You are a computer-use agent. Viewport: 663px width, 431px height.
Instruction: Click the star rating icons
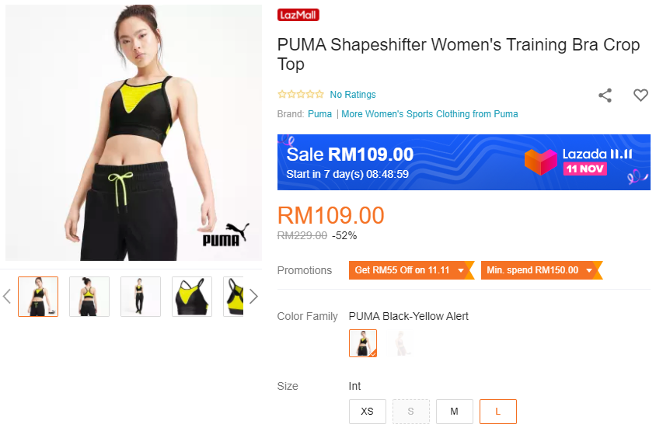(x=301, y=94)
